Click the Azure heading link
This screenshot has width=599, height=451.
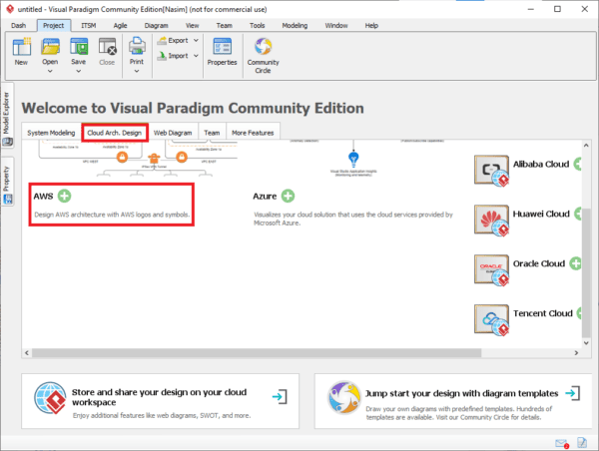(265, 197)
